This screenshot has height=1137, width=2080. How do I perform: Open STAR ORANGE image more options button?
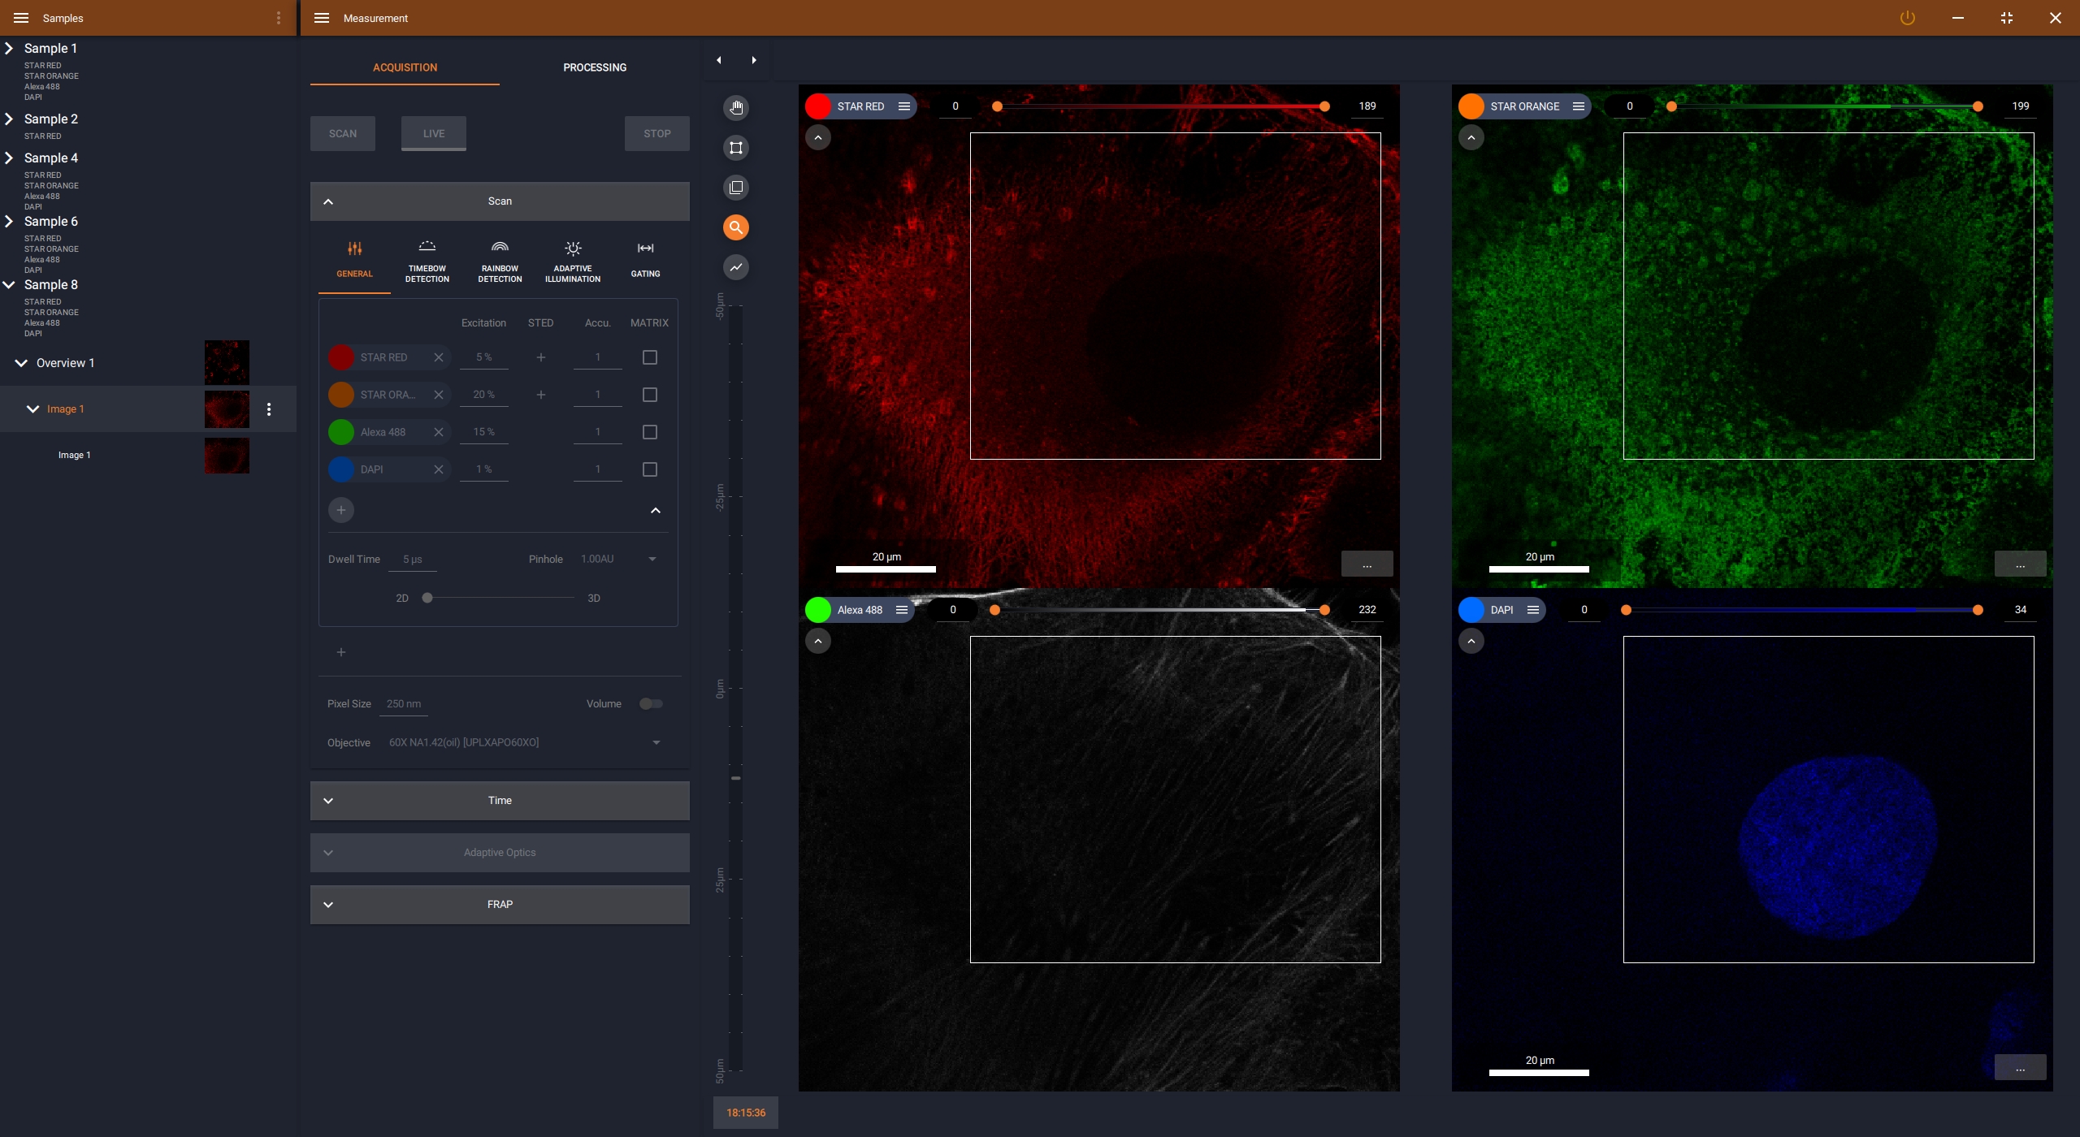coord(2020,564)
